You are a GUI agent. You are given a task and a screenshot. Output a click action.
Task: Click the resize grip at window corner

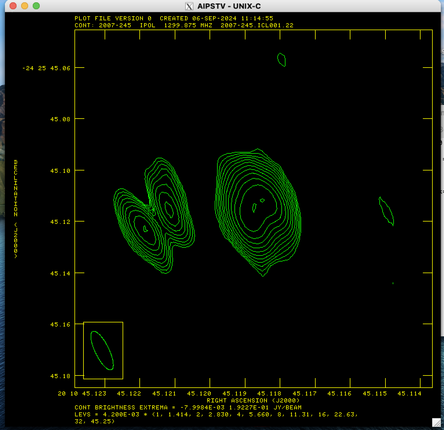point(436,422)
